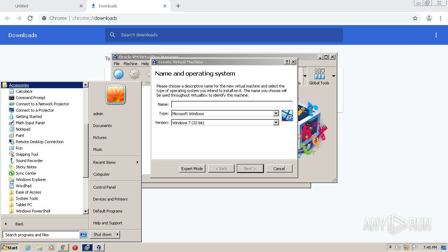Click the New machine icon in VirtualBox Manager
Viewport: 448px width, 252px height.
[118, 74]
